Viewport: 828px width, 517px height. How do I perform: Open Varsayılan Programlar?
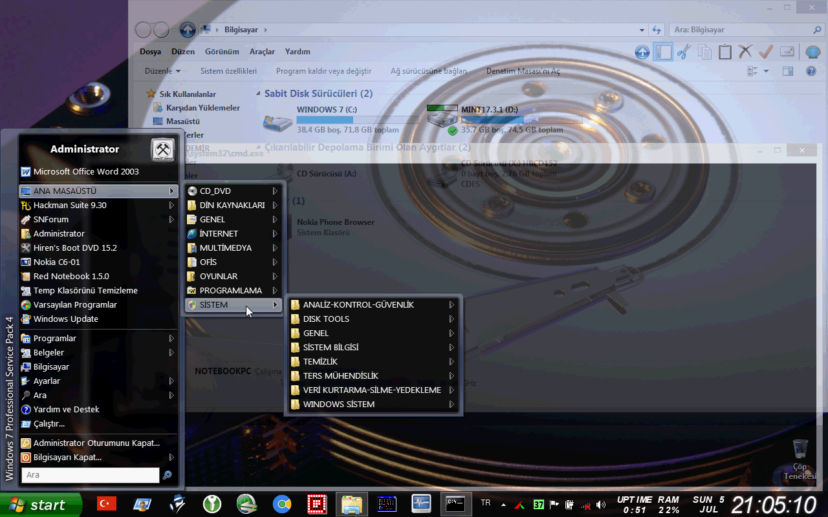(x=98, y=305)
